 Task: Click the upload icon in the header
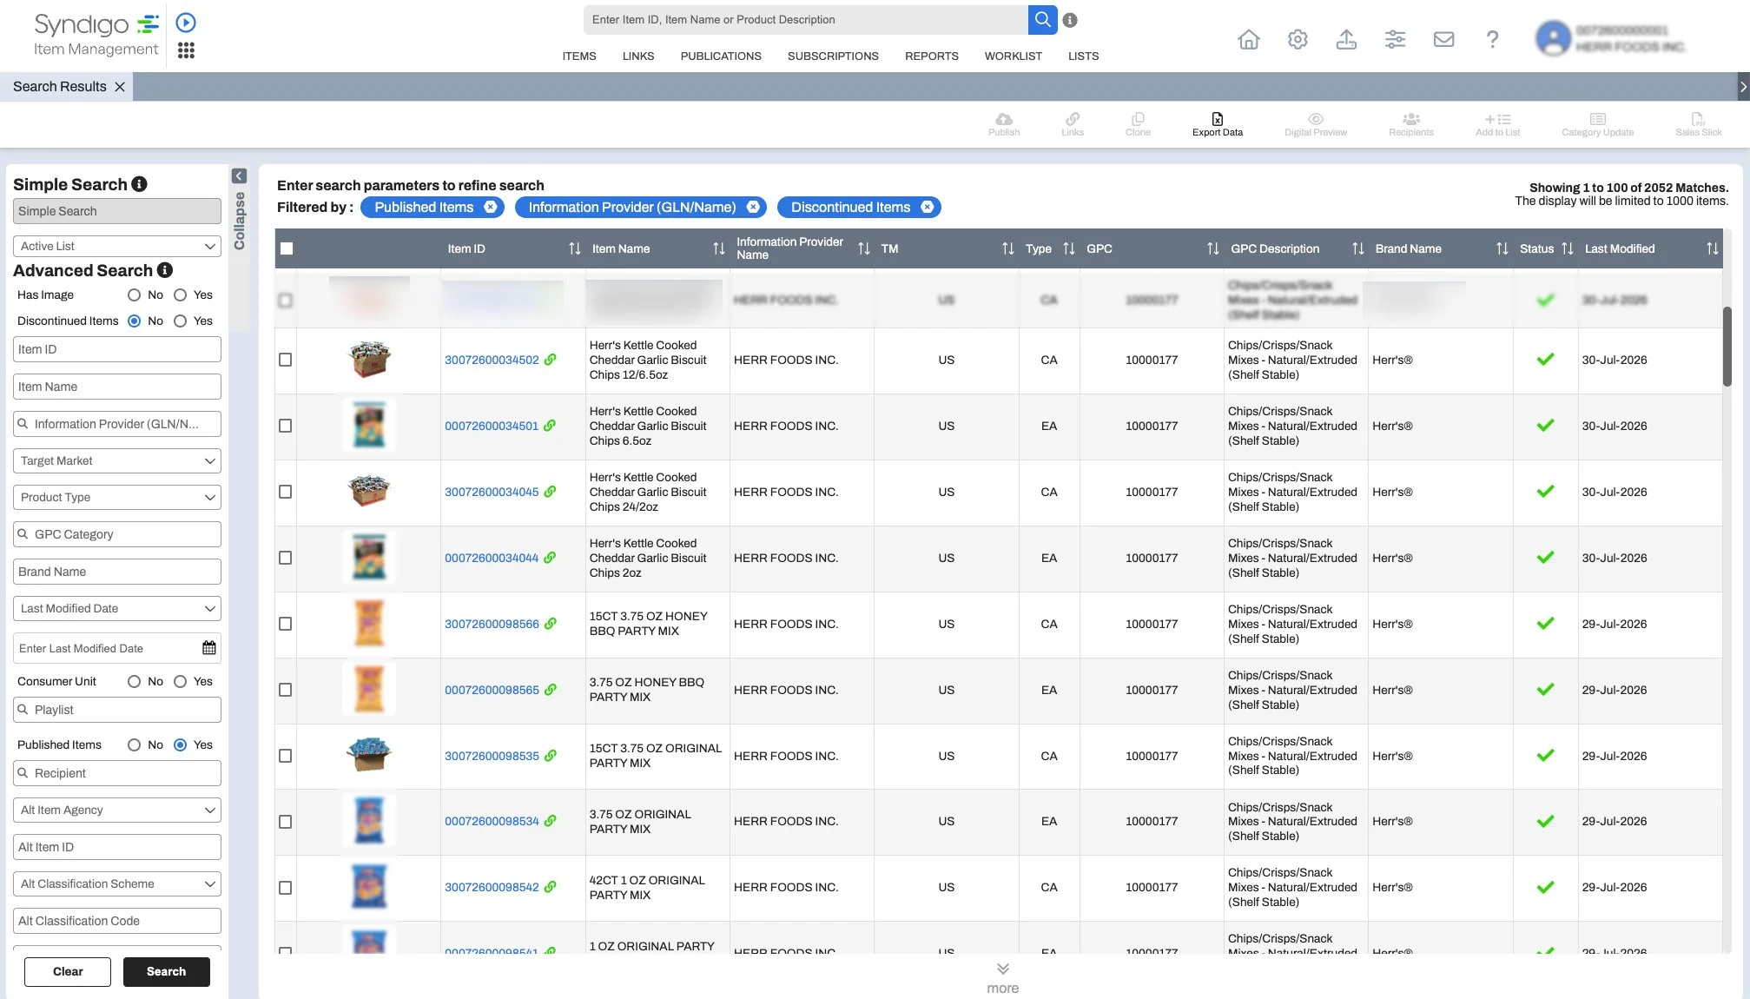tap(1346, 39)
